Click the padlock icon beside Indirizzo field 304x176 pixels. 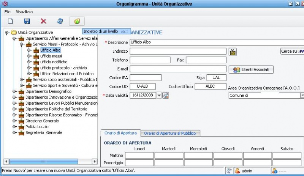(233, 51)
